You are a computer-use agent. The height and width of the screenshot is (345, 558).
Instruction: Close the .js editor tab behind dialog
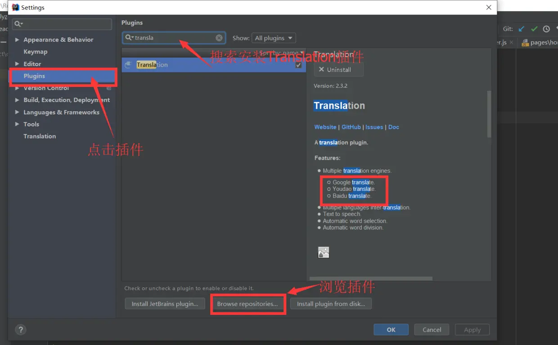[511, 42]
